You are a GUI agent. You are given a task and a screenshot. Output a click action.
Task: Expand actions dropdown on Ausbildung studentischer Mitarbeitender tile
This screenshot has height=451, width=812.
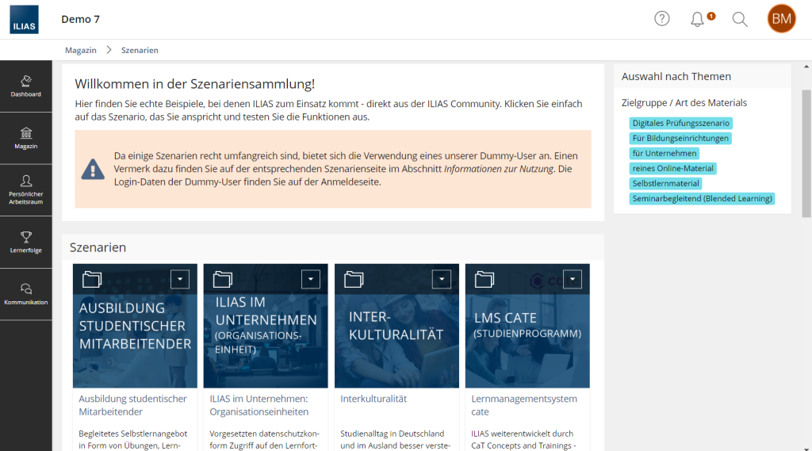(180, 279)
